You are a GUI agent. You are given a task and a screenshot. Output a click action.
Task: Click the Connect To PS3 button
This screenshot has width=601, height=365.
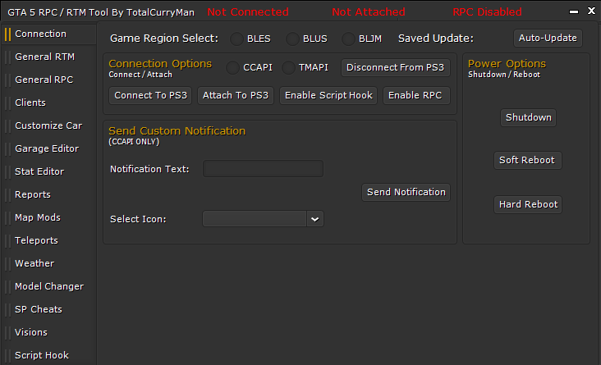tap(150, 95)
